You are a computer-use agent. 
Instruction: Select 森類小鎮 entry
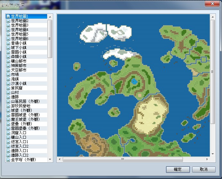click(x=27, y=57)
